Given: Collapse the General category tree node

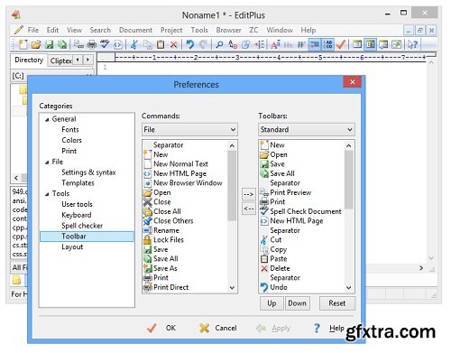Looking at the screenshot, I should (x=47, y=120).
